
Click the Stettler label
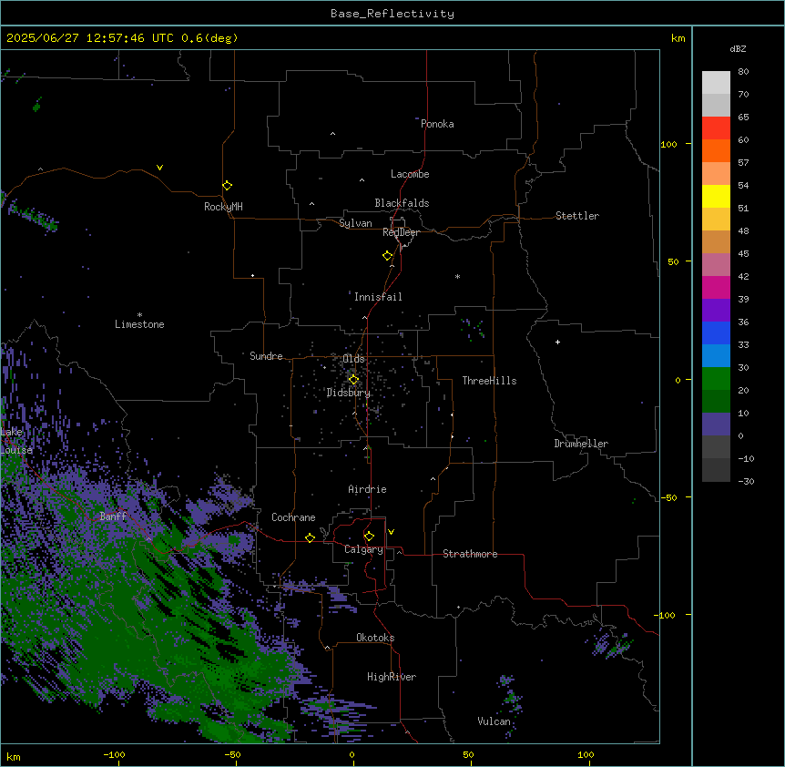pyautogui.click(x=577, y=216)
